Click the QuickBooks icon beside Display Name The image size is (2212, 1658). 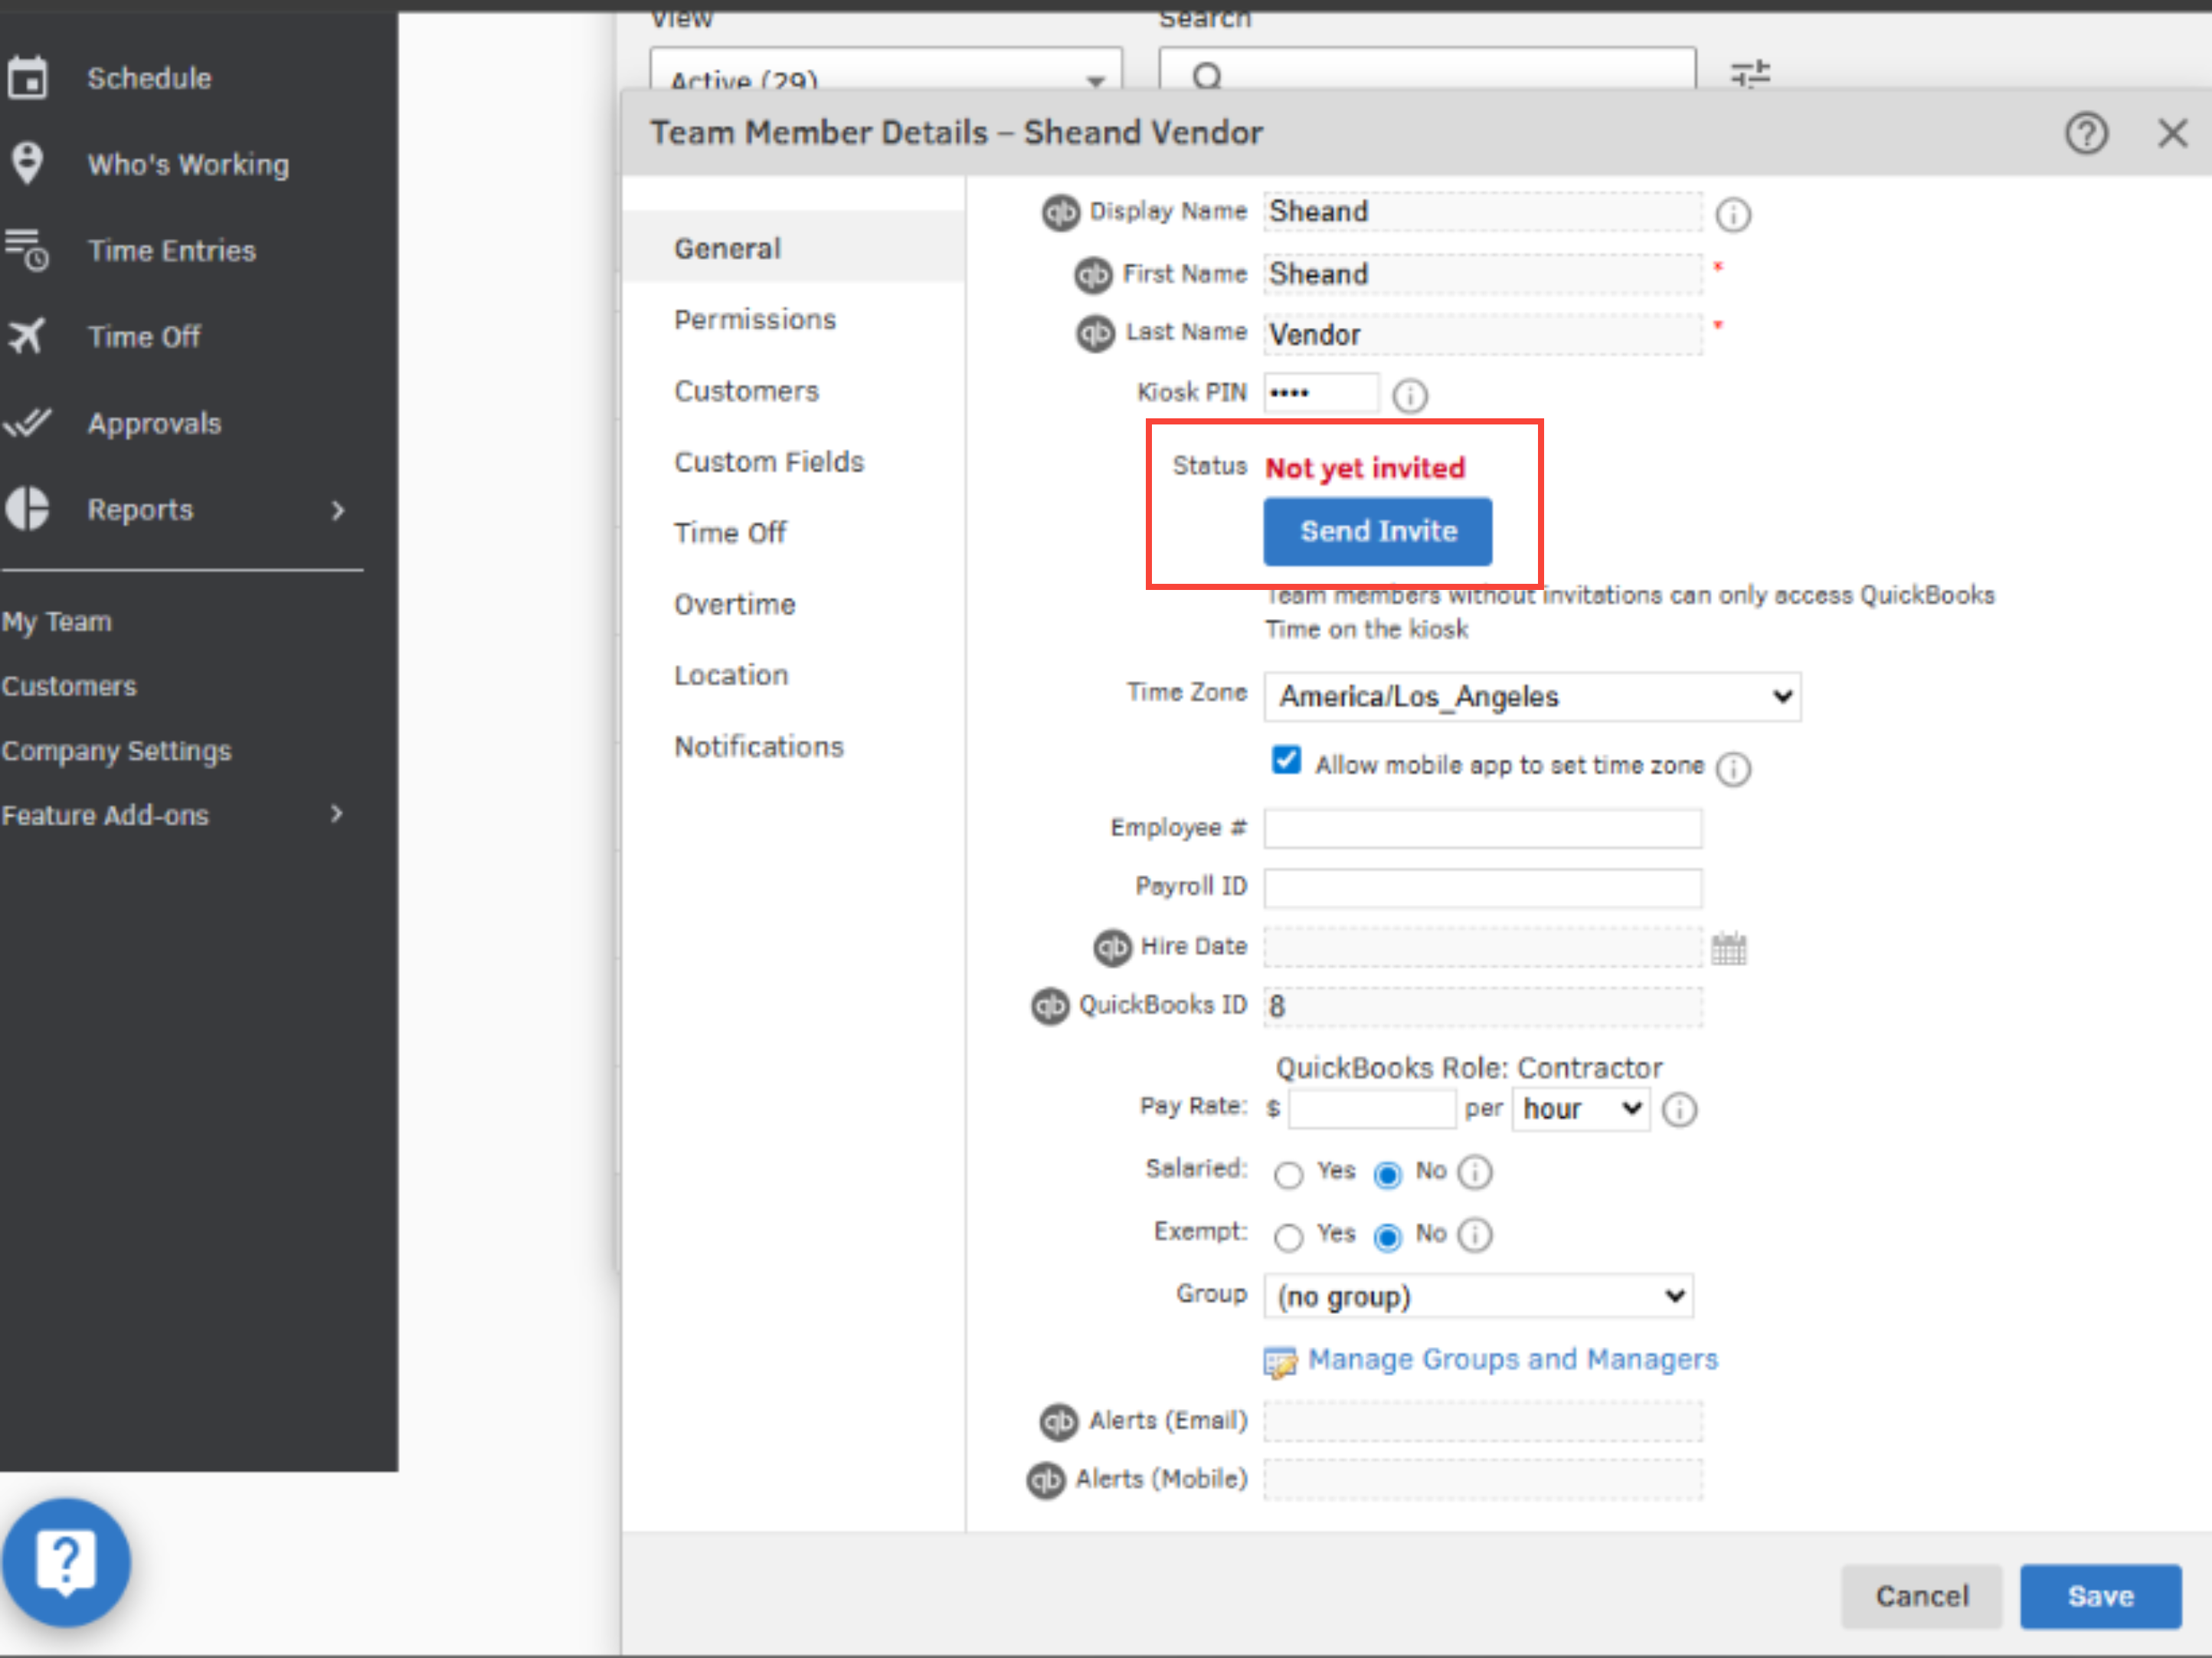[1061, 212]
